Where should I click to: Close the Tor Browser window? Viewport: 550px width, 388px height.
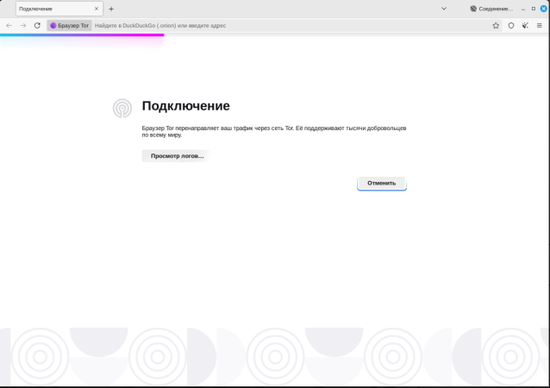[544, 9]
